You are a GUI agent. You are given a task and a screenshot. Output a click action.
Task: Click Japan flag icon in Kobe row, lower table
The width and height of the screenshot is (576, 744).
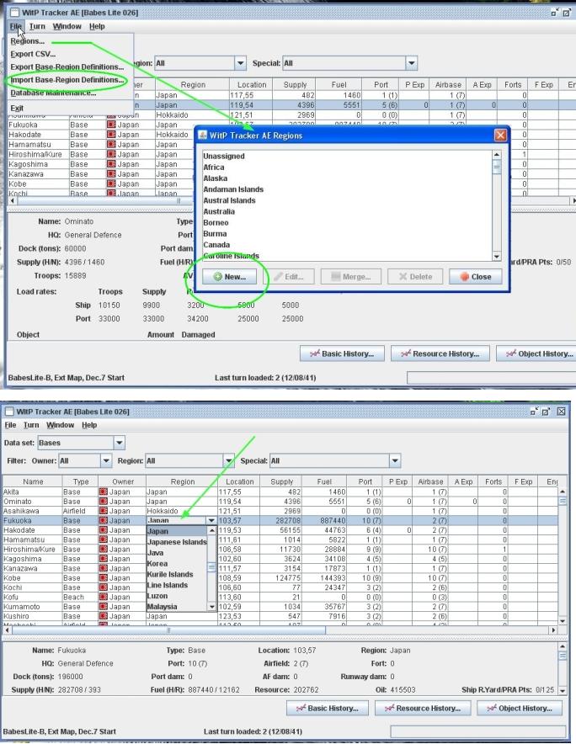(103, 578)
